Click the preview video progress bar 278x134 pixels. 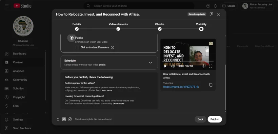(x=188, y=62)
